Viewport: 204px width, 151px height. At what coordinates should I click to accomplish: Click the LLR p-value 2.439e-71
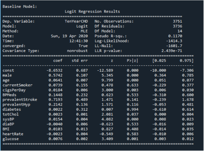(x=172, y=51)
